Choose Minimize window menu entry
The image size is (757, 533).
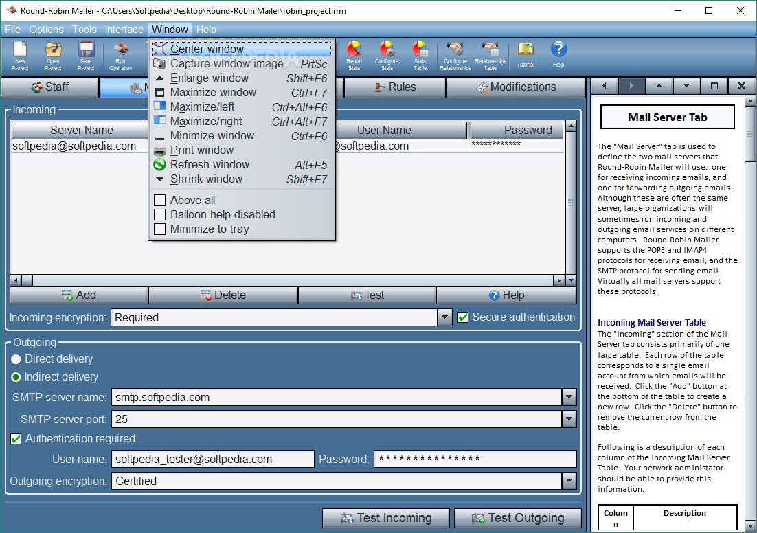[242, 136]
